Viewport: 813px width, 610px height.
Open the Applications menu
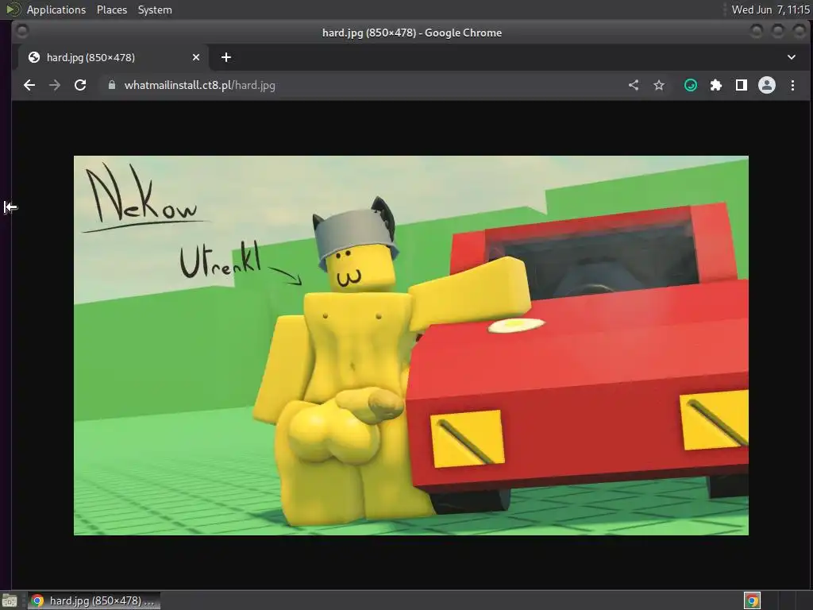pyautogui.click(x=56, y=10)
